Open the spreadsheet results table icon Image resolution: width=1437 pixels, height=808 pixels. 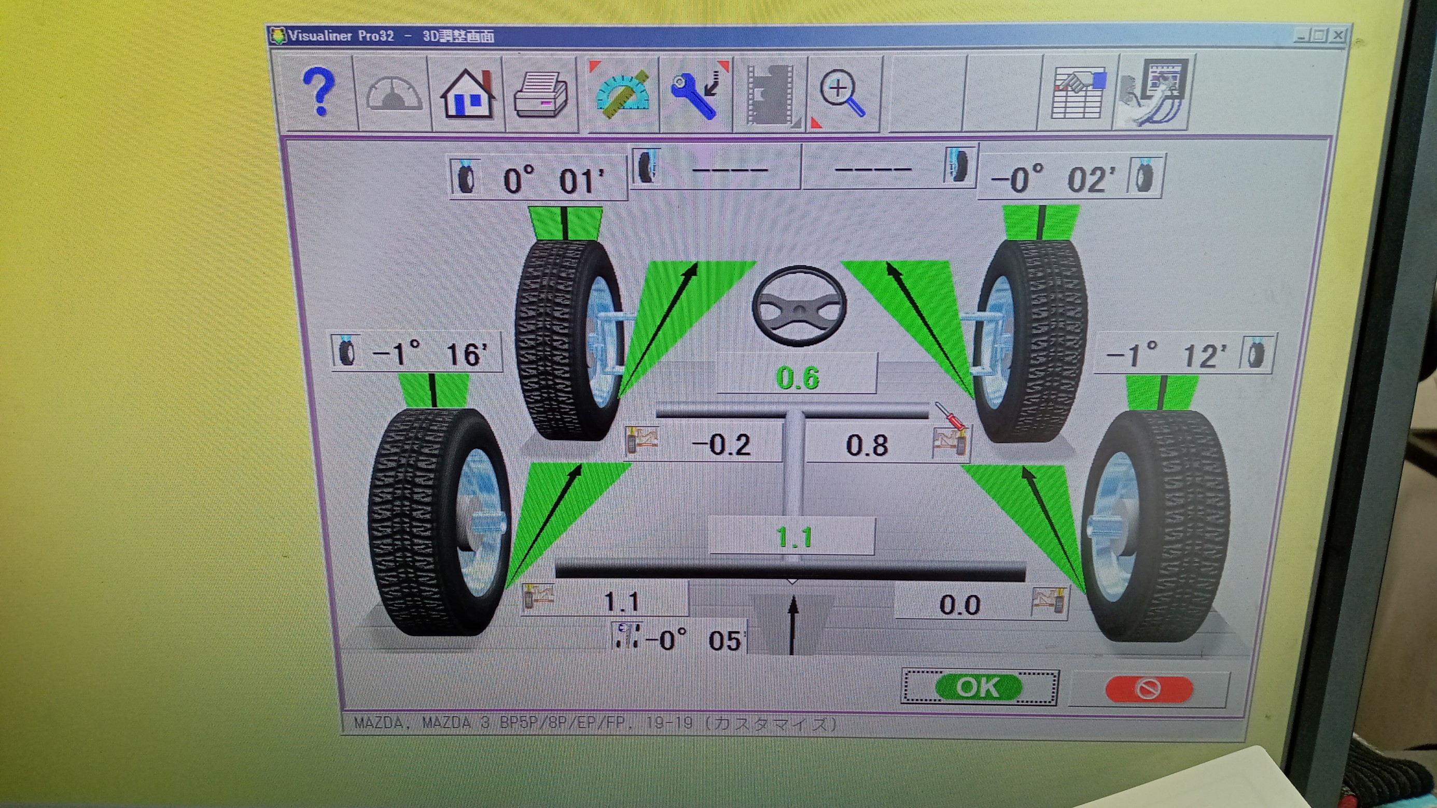coord(1077,93)
